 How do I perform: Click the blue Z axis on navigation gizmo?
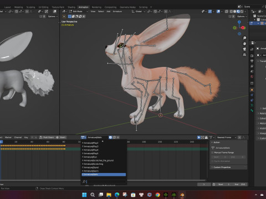point(239,22)
